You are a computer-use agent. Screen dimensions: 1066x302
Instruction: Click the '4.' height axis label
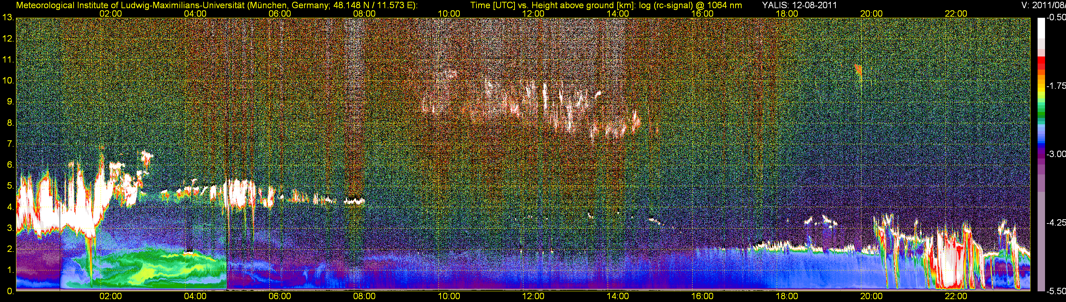click(x=10, y=207)
